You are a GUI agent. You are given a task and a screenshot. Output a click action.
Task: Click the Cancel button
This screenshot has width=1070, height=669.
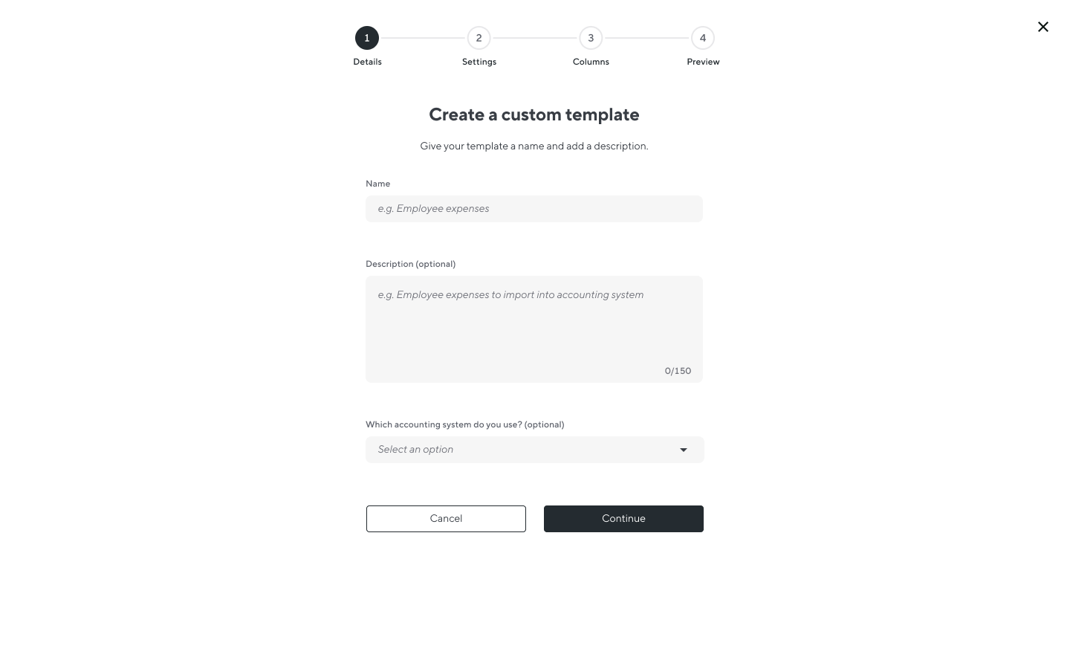tap(446, 518)
